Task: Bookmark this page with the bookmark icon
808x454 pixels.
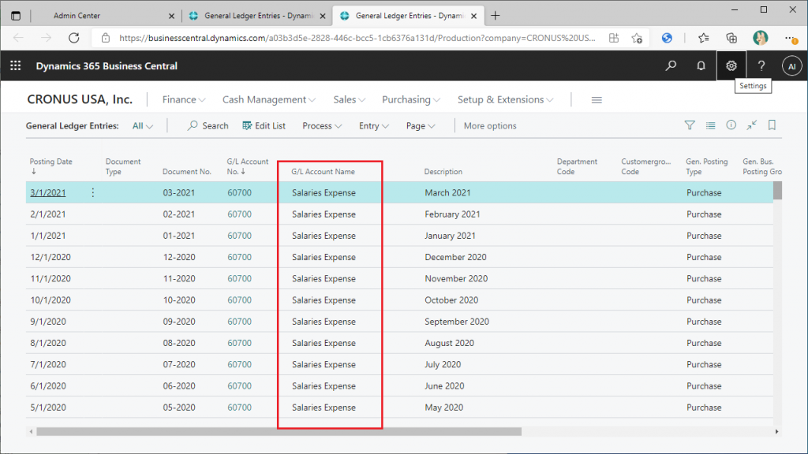Action: click(772, 125)
